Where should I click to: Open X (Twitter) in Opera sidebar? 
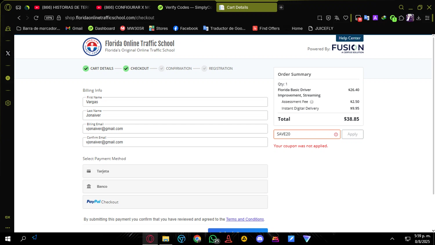coord(8,53)
